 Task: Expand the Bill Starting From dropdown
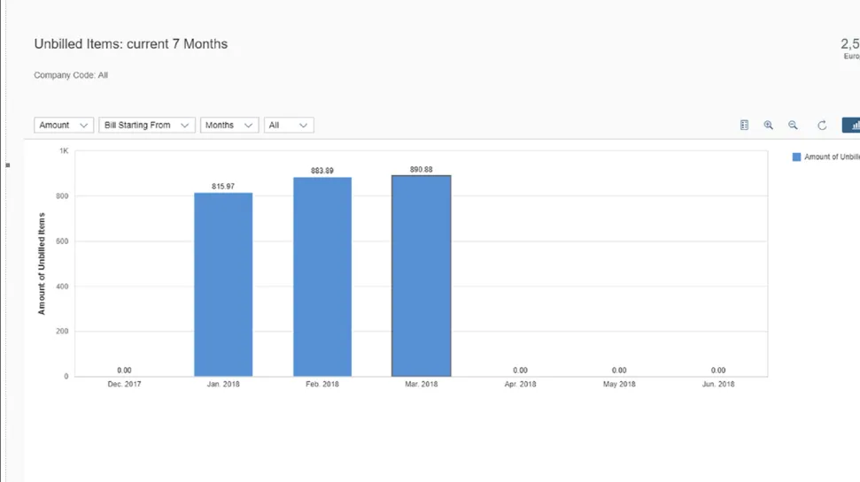(146, 126)
